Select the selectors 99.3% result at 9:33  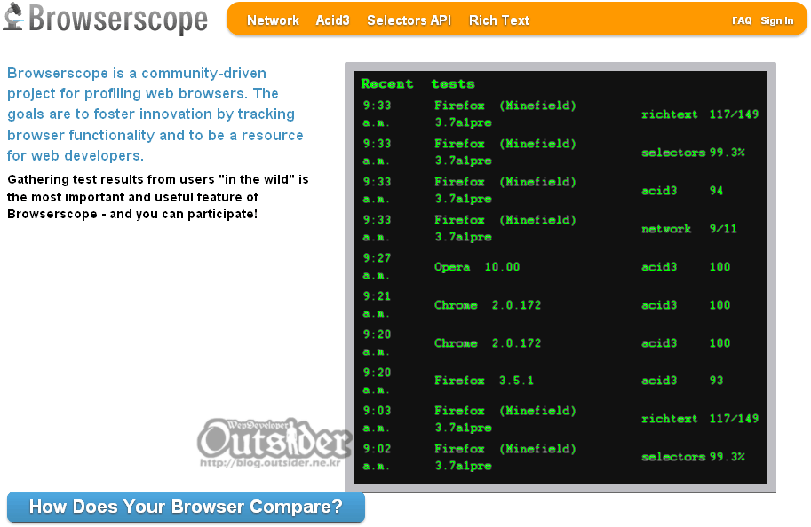pyautogui.click(x=693, y=153)
